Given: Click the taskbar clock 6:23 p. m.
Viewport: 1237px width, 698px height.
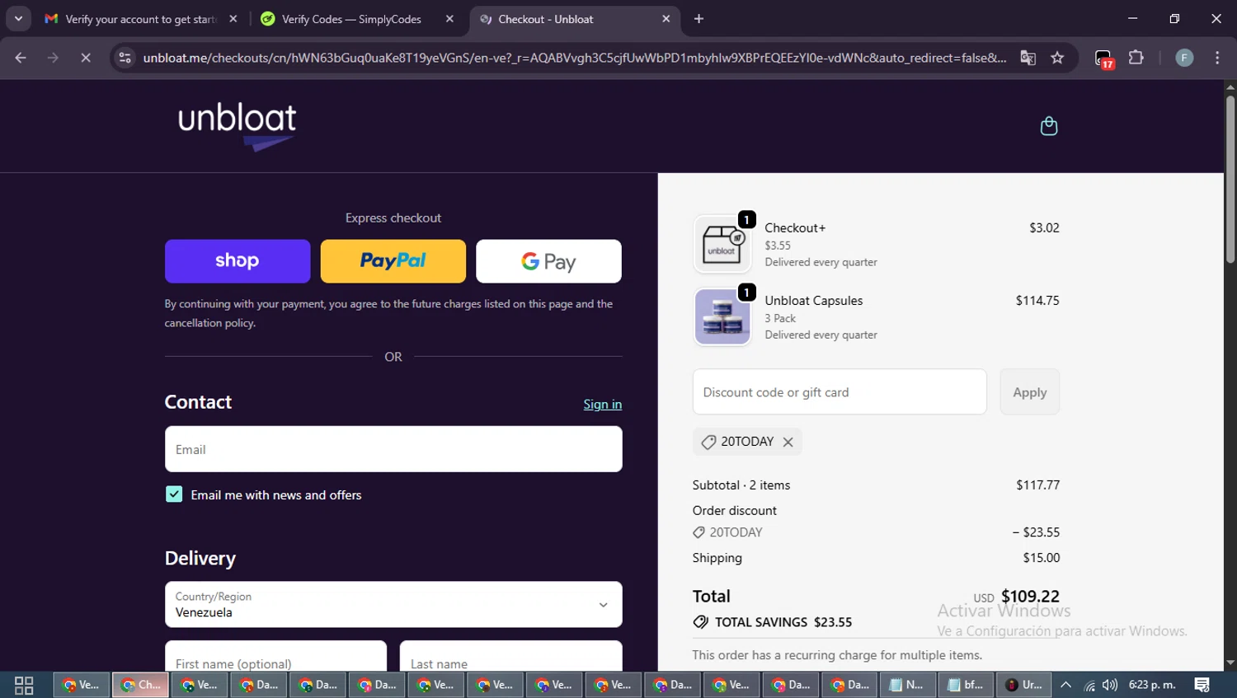Looking at the screenshot, I should [x=1152, y=685].
